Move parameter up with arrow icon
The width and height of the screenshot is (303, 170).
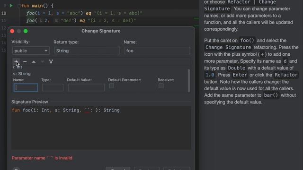click(x=34, y=62)
